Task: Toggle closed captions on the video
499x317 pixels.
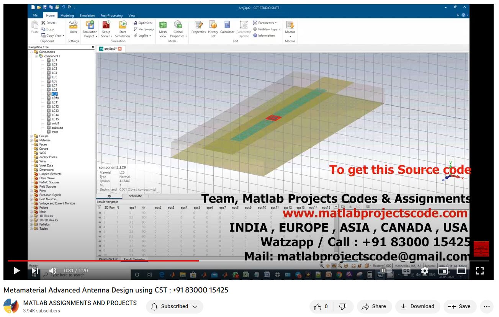Action: 406,271
